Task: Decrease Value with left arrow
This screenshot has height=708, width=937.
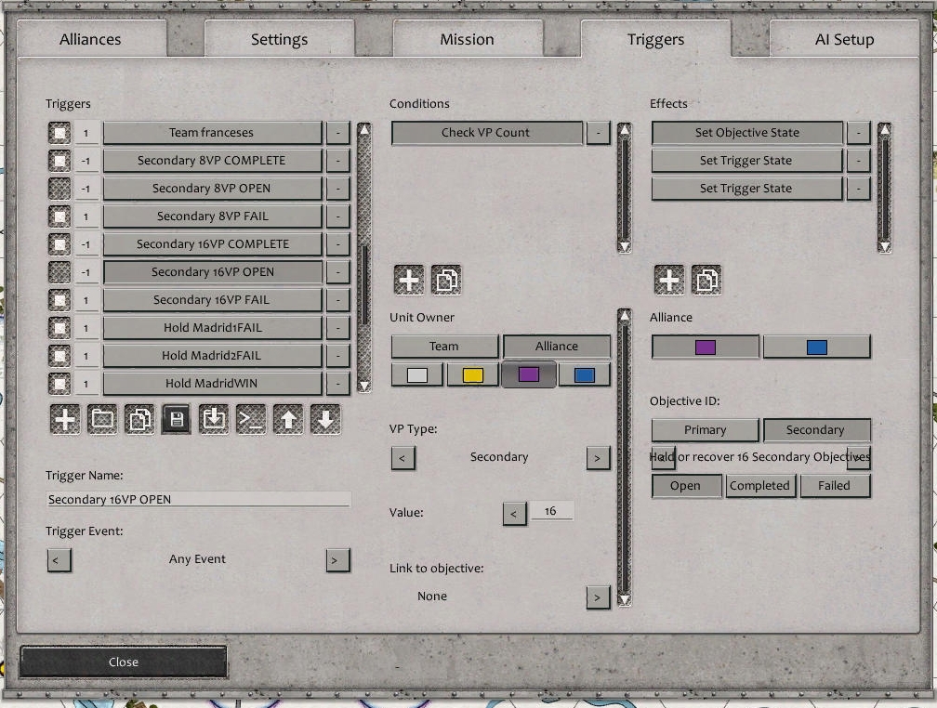Action: click(x=515, y=514)
